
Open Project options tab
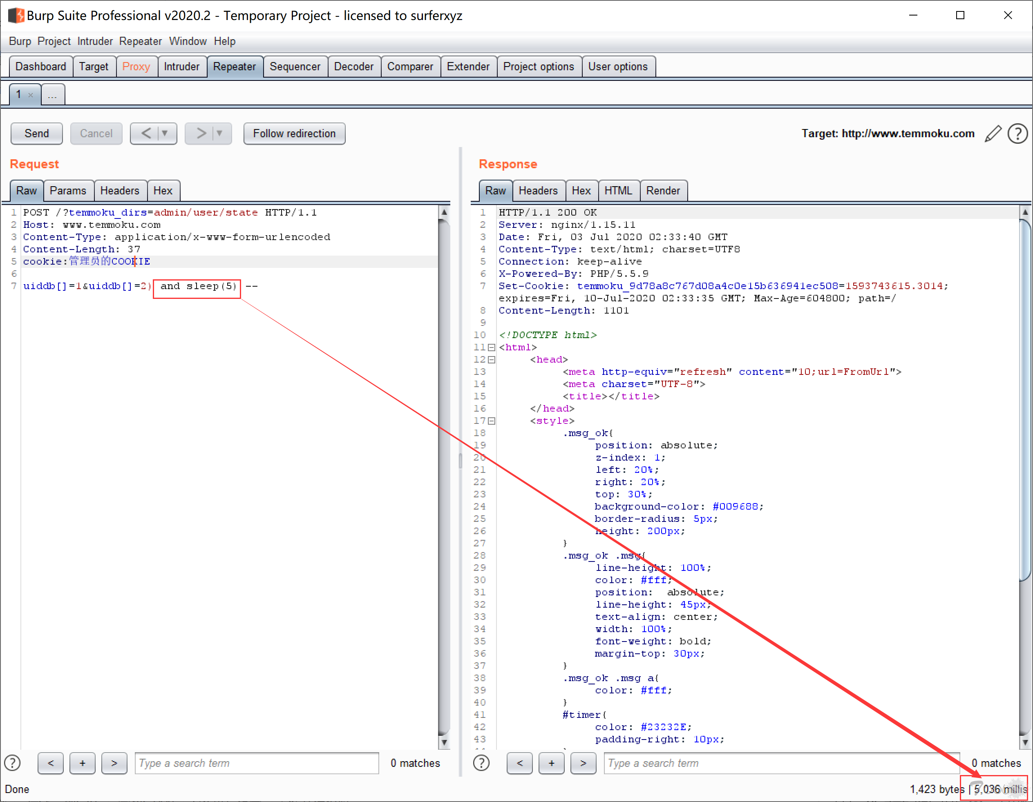(x=539, y=67)
